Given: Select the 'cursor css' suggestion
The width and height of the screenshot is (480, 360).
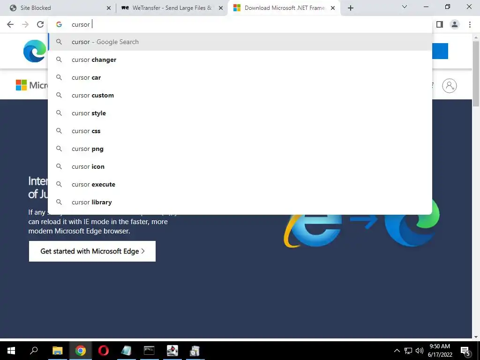Looking at the screenshot, I should click(240, 131).
